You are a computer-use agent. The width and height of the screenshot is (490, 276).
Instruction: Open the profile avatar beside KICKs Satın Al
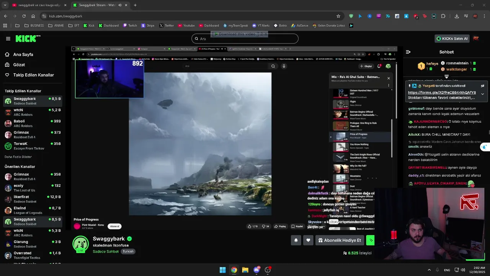point(476,38)
